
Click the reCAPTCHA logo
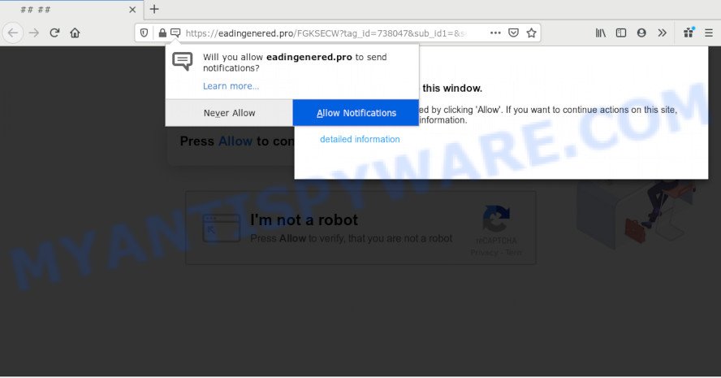(x=495, y=219)
